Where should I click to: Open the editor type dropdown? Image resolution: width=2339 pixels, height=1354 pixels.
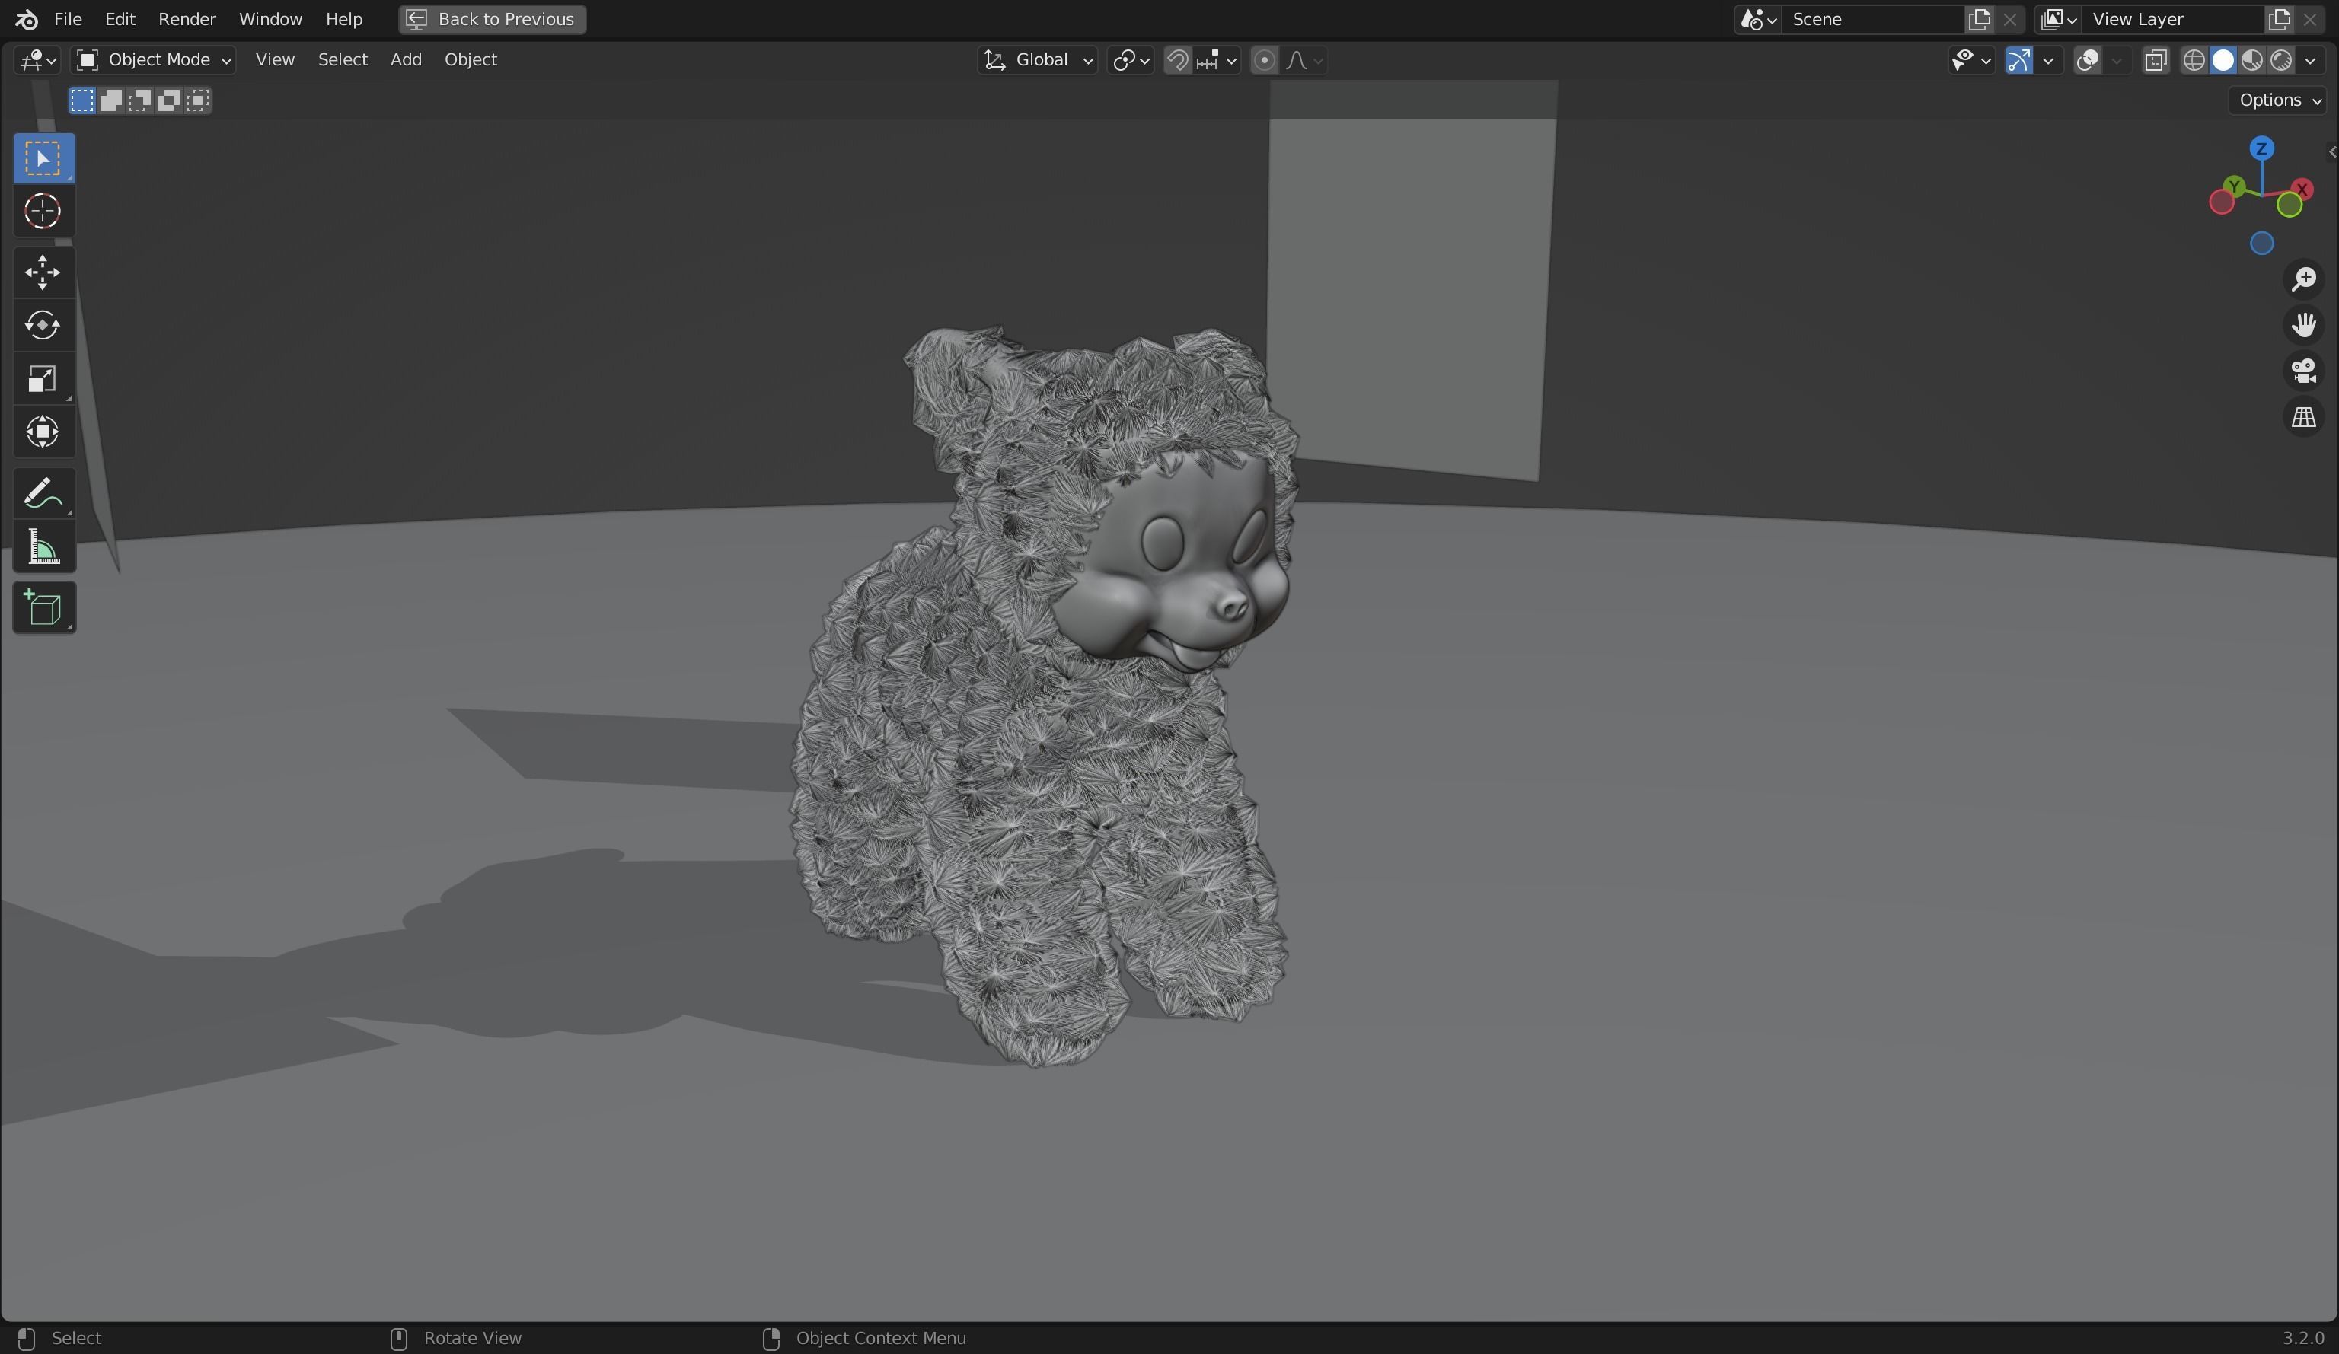tap(38, 60)
